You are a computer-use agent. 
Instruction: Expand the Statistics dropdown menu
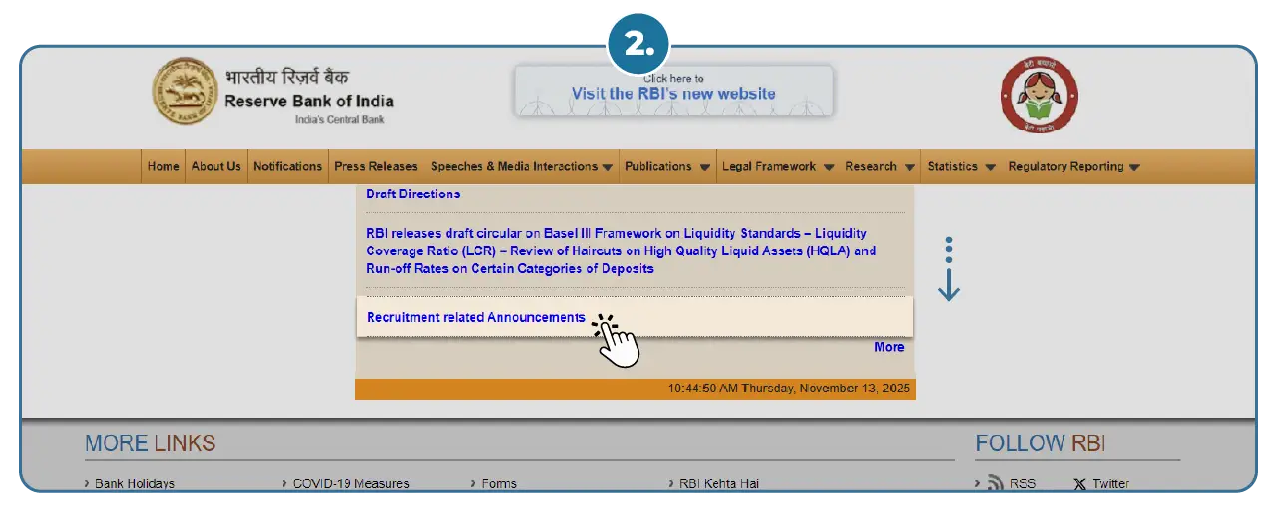961,167
